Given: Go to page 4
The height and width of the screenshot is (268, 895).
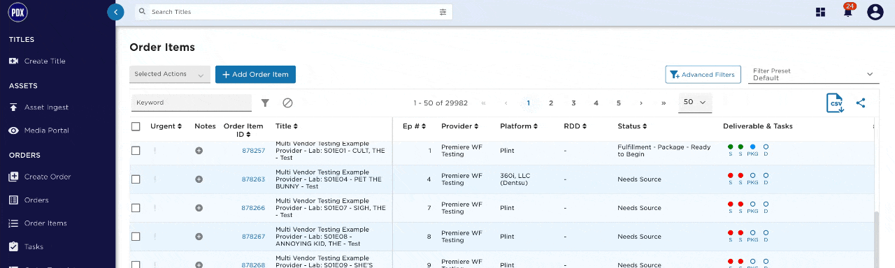Looking at the screenshot, I should coord(596,103).
